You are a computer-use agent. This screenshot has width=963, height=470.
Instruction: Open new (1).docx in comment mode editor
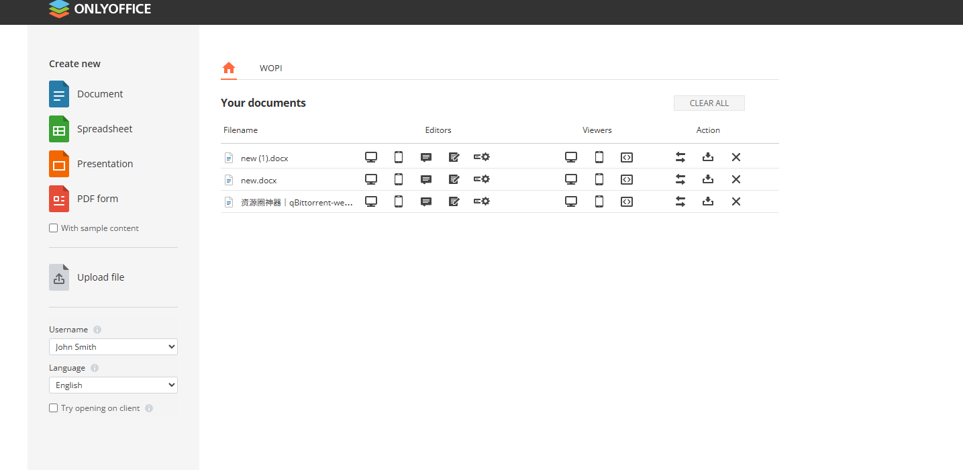426,158
